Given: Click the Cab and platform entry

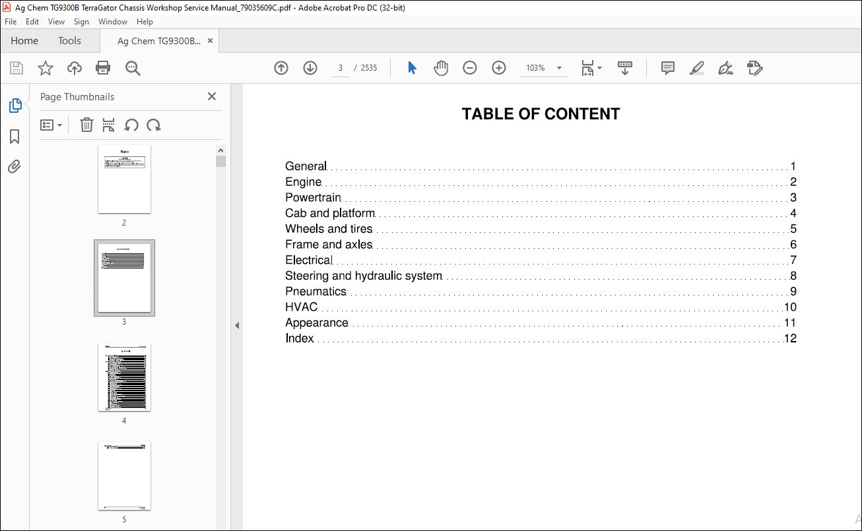Looking at the screenshot, I should pos(541,213).
